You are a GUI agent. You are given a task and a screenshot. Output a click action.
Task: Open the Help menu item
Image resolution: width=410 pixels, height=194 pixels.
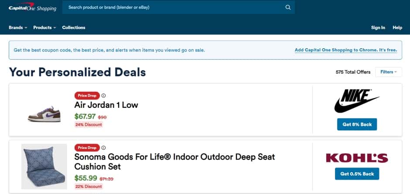[x=397, y=27]
